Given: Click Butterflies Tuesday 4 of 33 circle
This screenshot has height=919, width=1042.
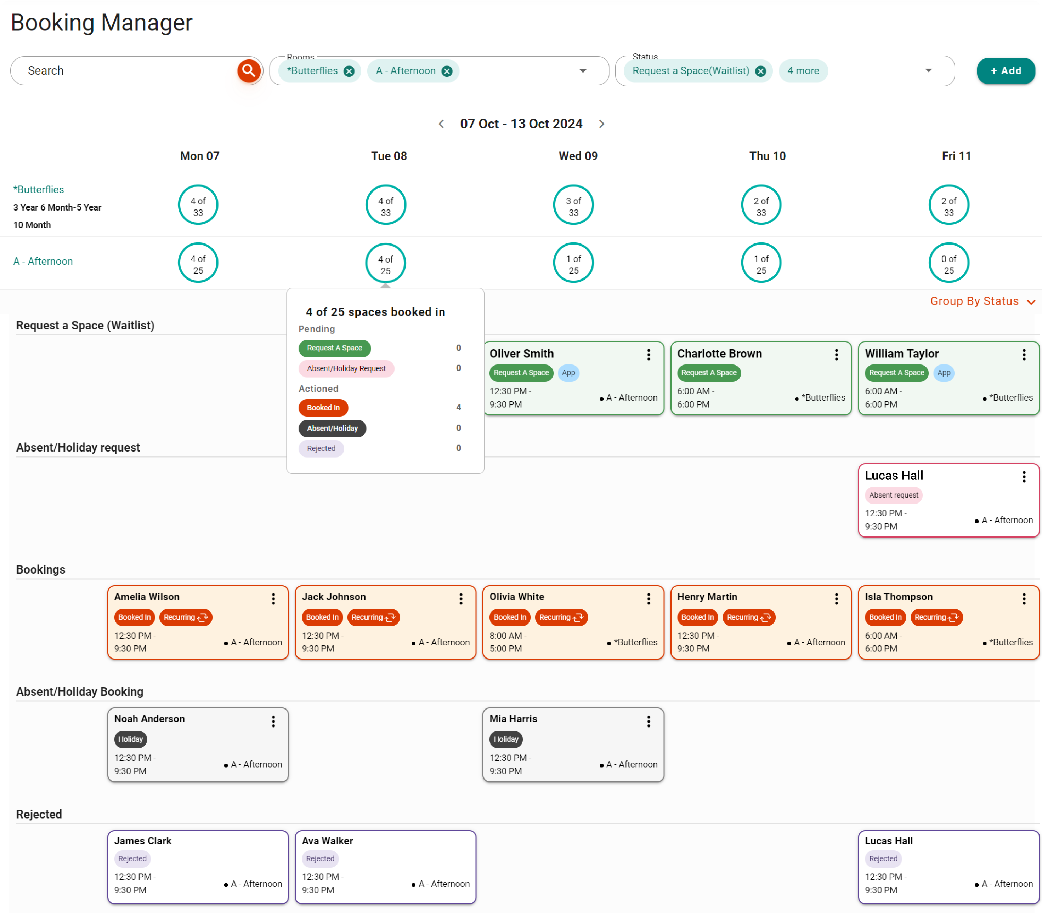Looking at the screenshot, I should [x=385, y=205].
